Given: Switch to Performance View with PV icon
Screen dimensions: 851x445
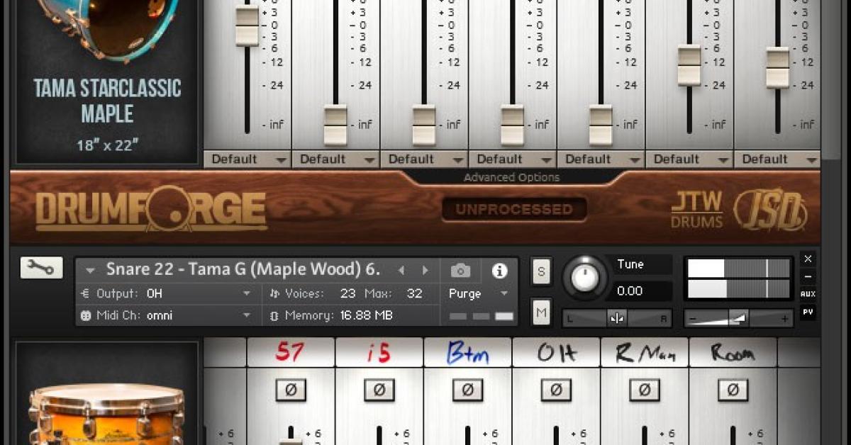Looking at the screenshot, I should point(807,310).
